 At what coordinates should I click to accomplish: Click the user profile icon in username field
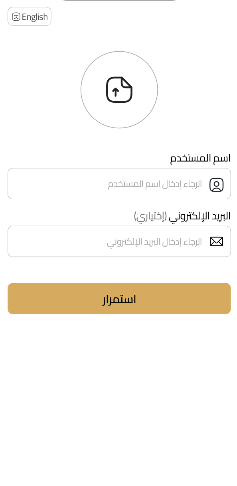pyautogui.click(x=216, y=184)
